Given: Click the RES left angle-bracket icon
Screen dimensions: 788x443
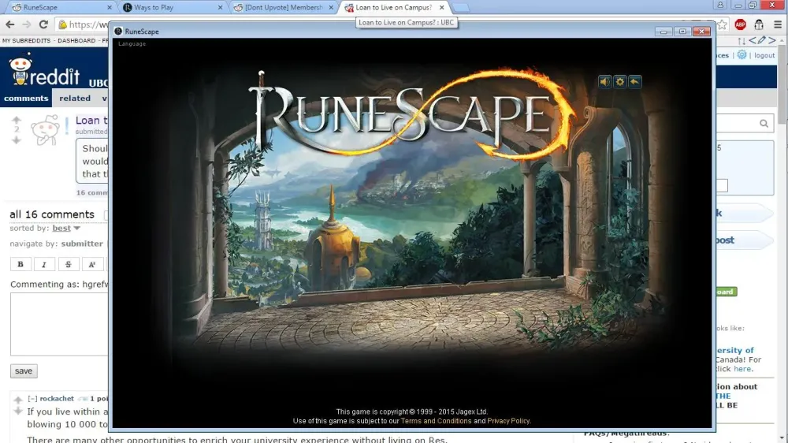Looking at the screenshot, I should click(x=752, y=40).
